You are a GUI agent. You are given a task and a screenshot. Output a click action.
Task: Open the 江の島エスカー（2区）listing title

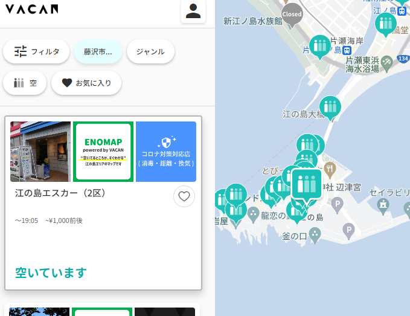pos(61,193)
